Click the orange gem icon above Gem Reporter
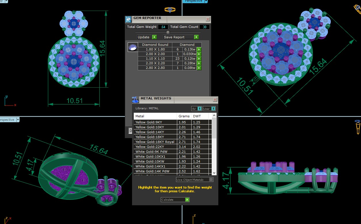361x224 pixels. 170,10
